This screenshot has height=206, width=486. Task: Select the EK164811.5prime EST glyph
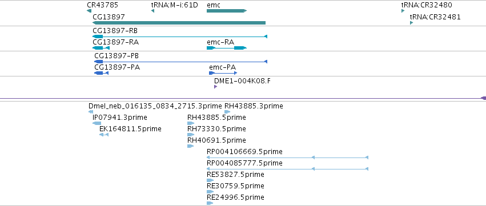(x=104, y=135)
